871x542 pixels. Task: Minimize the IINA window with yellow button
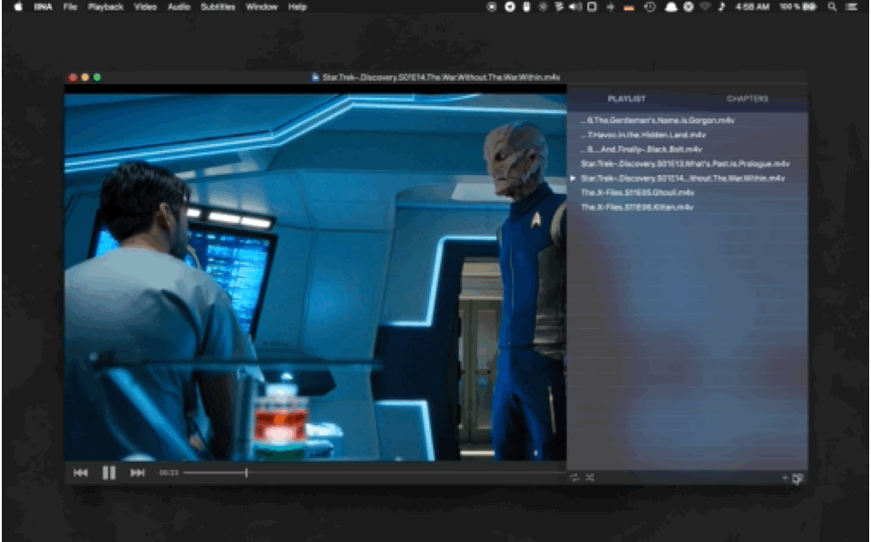point(85,77)
